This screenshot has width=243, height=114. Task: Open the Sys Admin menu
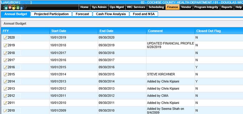[99, 7]
